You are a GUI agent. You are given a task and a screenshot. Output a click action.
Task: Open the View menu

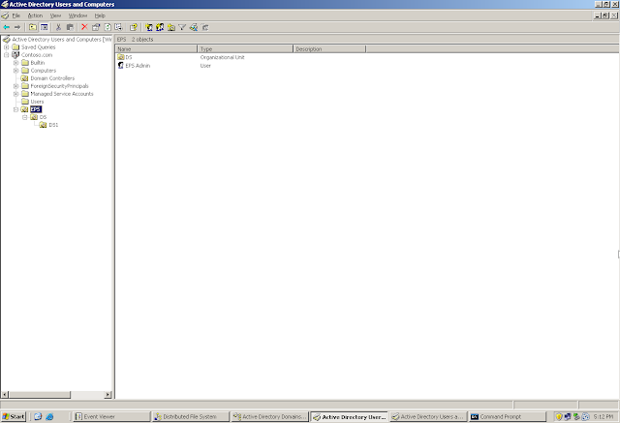pos(55,15)
